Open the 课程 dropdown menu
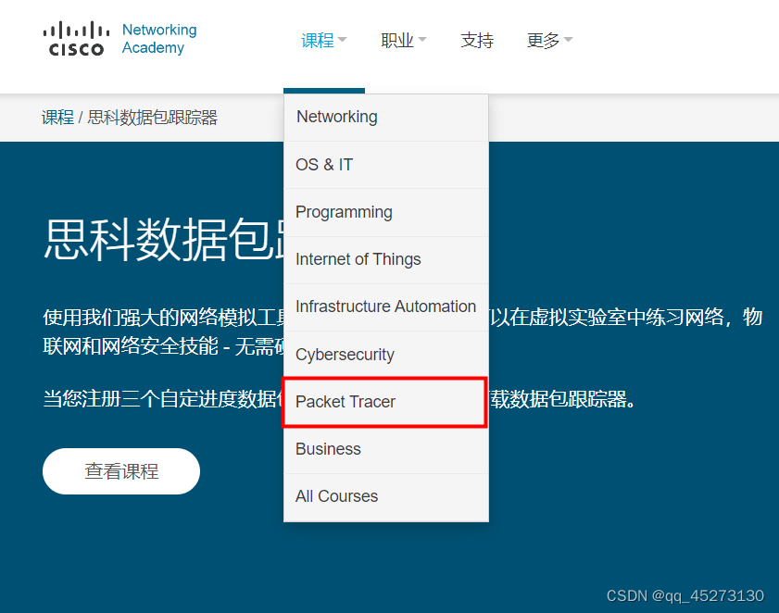This screenshot has height=613, width=779. tap(324, 40)
